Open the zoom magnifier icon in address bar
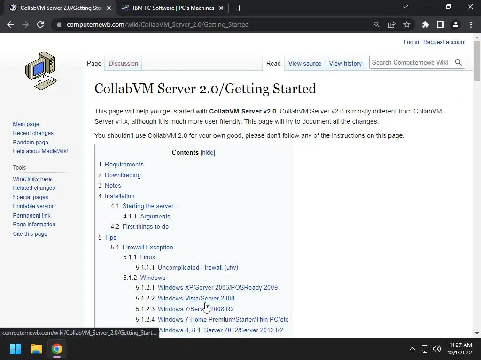The width and height of the screenshot is (481, 360). [376, 24]
